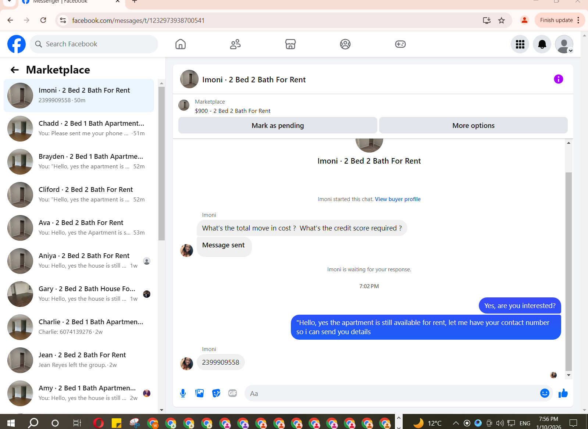
Task: Click the address bar URL
Action: [138, 21]
